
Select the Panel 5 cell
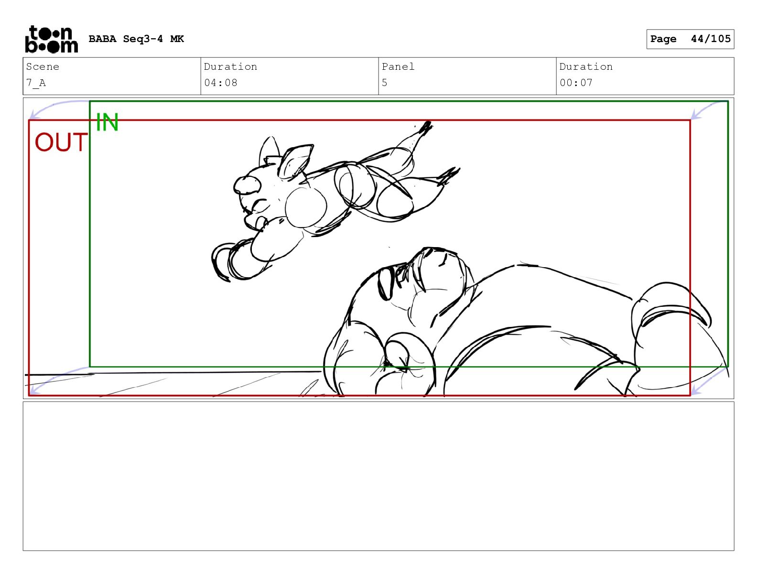467,76
